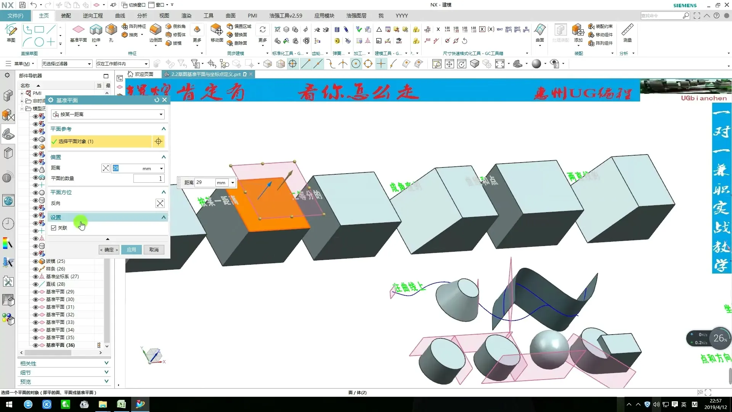
Task: Switch to the 曲线 ribbon tab
Action: click(x=120, y=16)
